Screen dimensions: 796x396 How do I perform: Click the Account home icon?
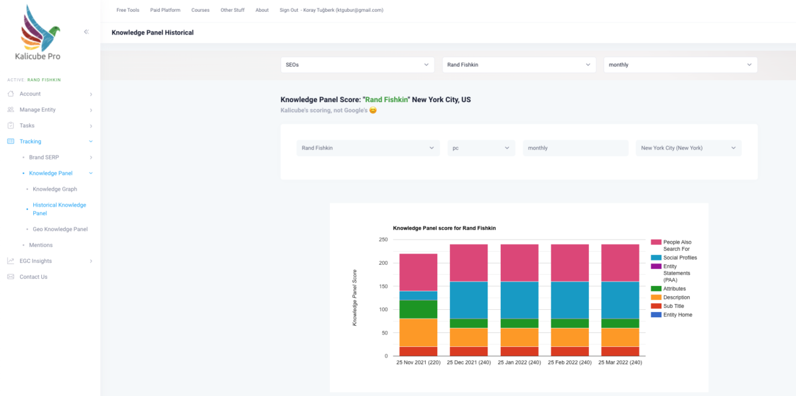tap(11, 94)
